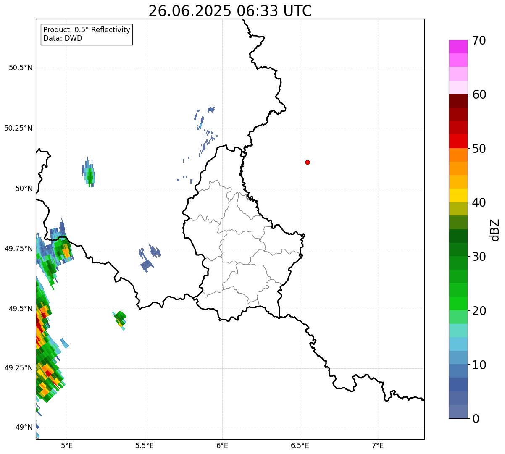Click the 5°E longitude tick label
505x454 pixels.
(x=67, y=445)
